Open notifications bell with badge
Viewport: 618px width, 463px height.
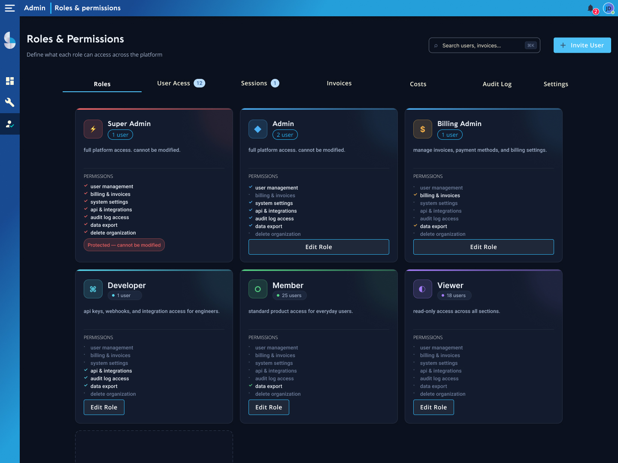point(592,9)
